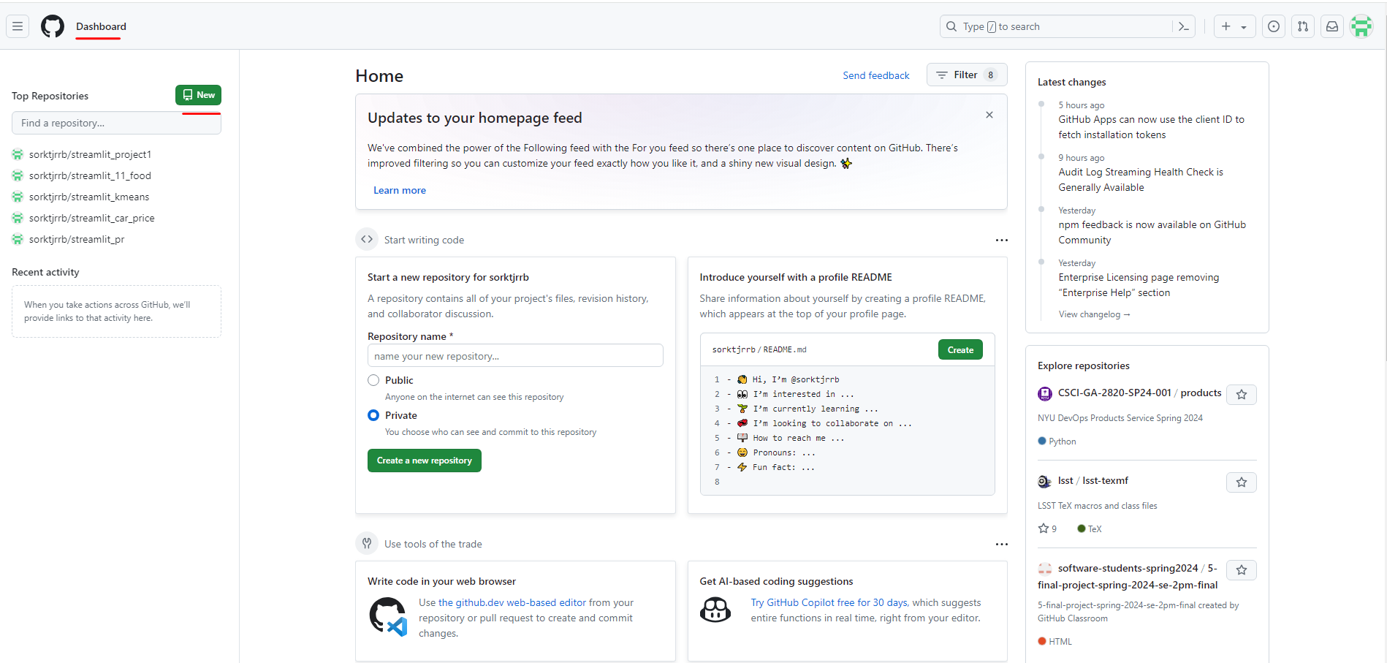Click Create a new repository button
The width and height of the screenshot is (1387, 663).
[x=425, y=461]
